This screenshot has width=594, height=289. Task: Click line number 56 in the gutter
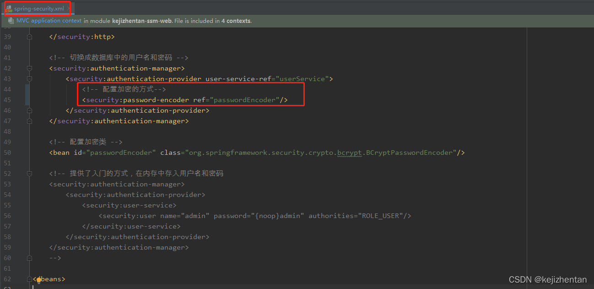(7, 216)
